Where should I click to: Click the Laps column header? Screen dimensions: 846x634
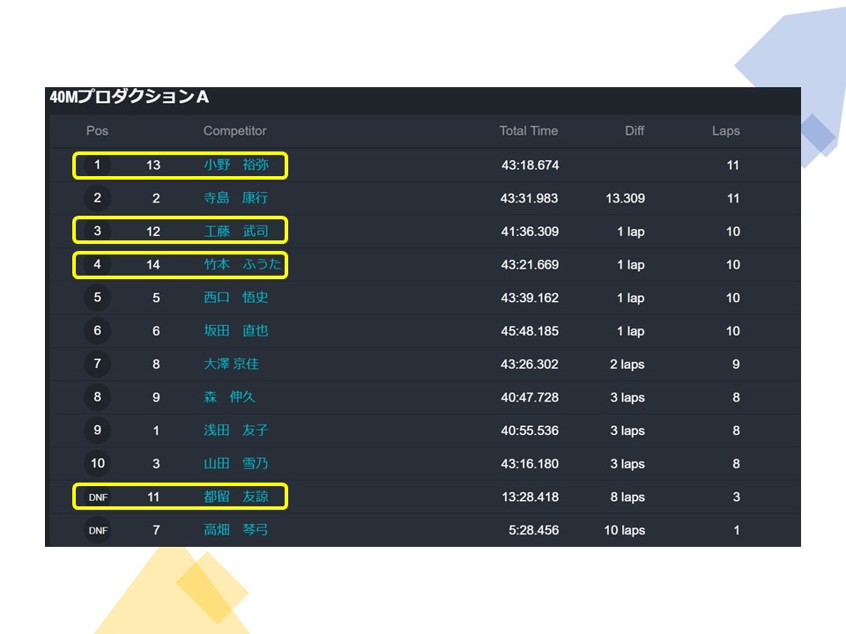pyautogui.click(x=725, y=131)
